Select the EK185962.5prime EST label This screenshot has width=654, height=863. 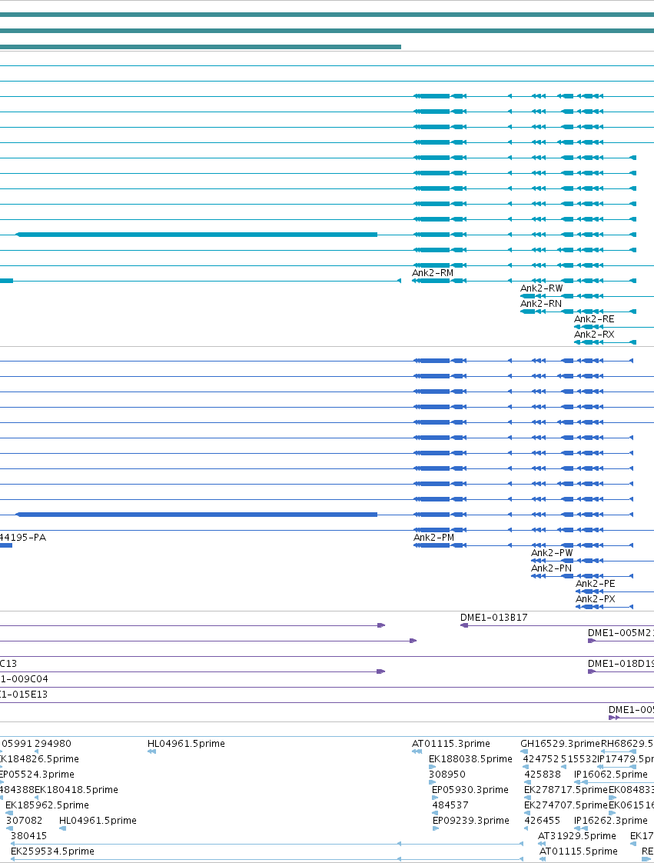48,806
